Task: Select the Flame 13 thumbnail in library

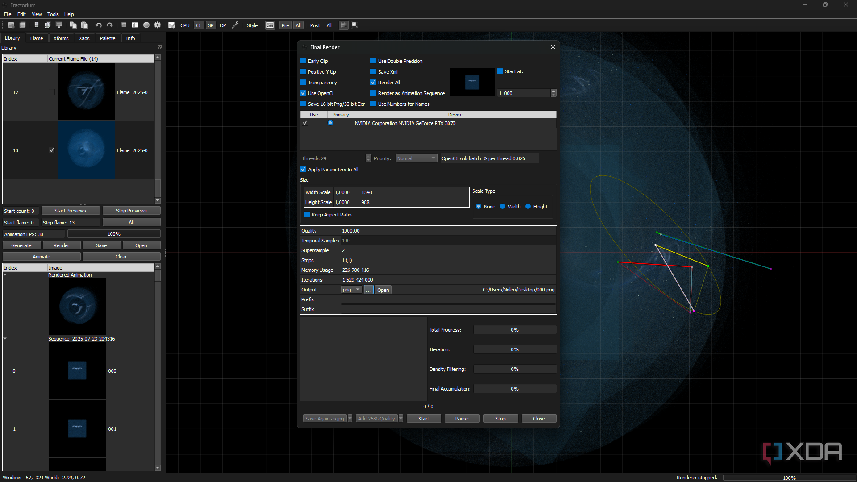Action: click(86, 150)
